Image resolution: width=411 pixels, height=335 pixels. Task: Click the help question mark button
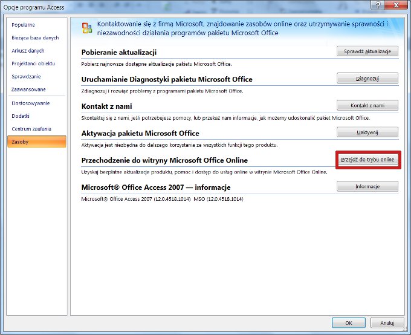tap(378, 4)
